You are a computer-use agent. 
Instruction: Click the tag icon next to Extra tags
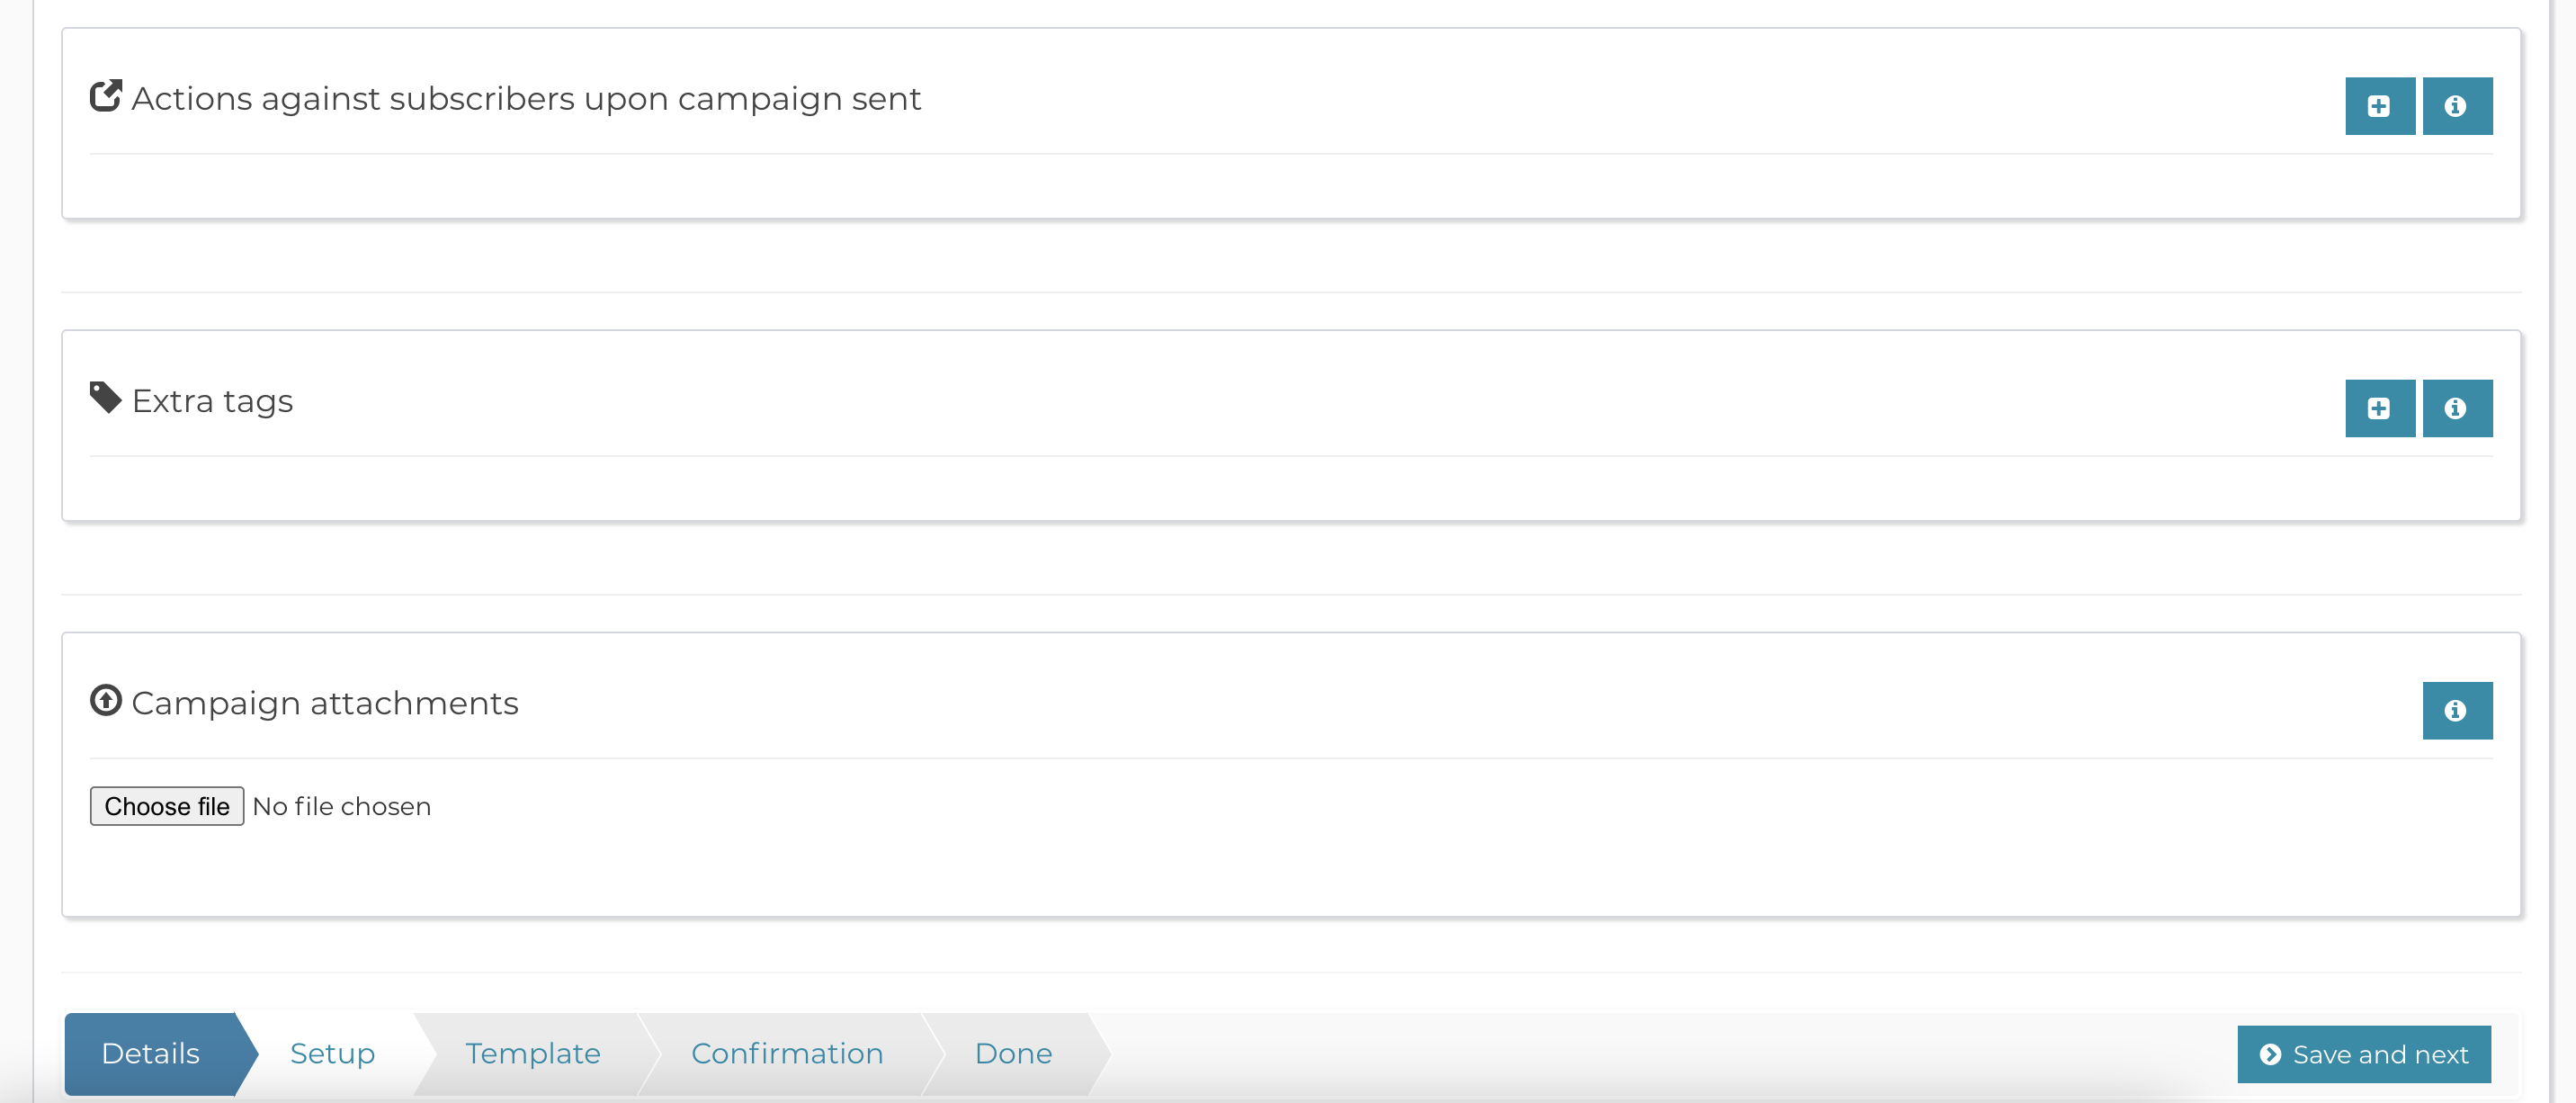[106, 398]
